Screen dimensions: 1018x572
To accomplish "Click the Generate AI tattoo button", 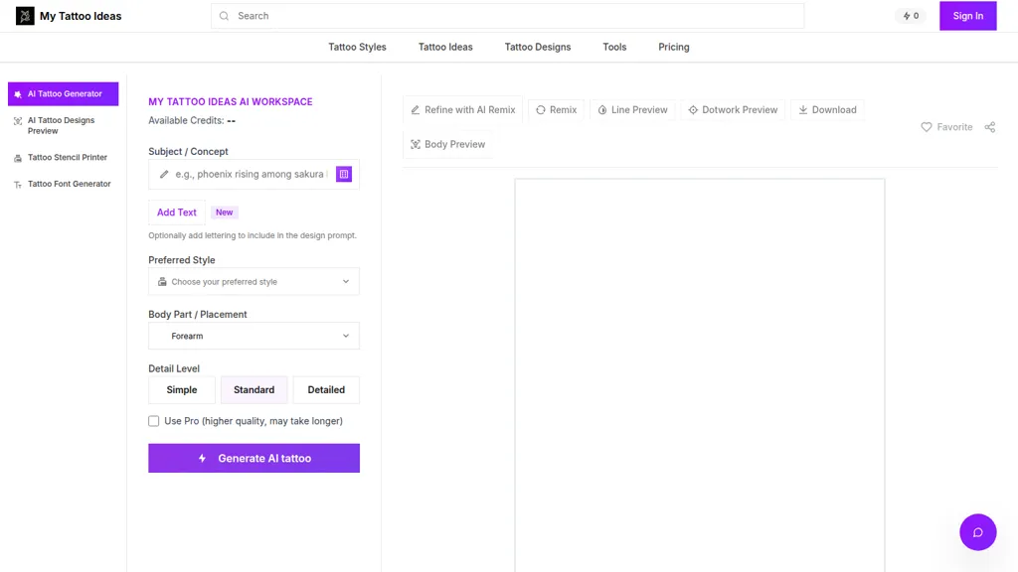I will [x=254, y=458].
